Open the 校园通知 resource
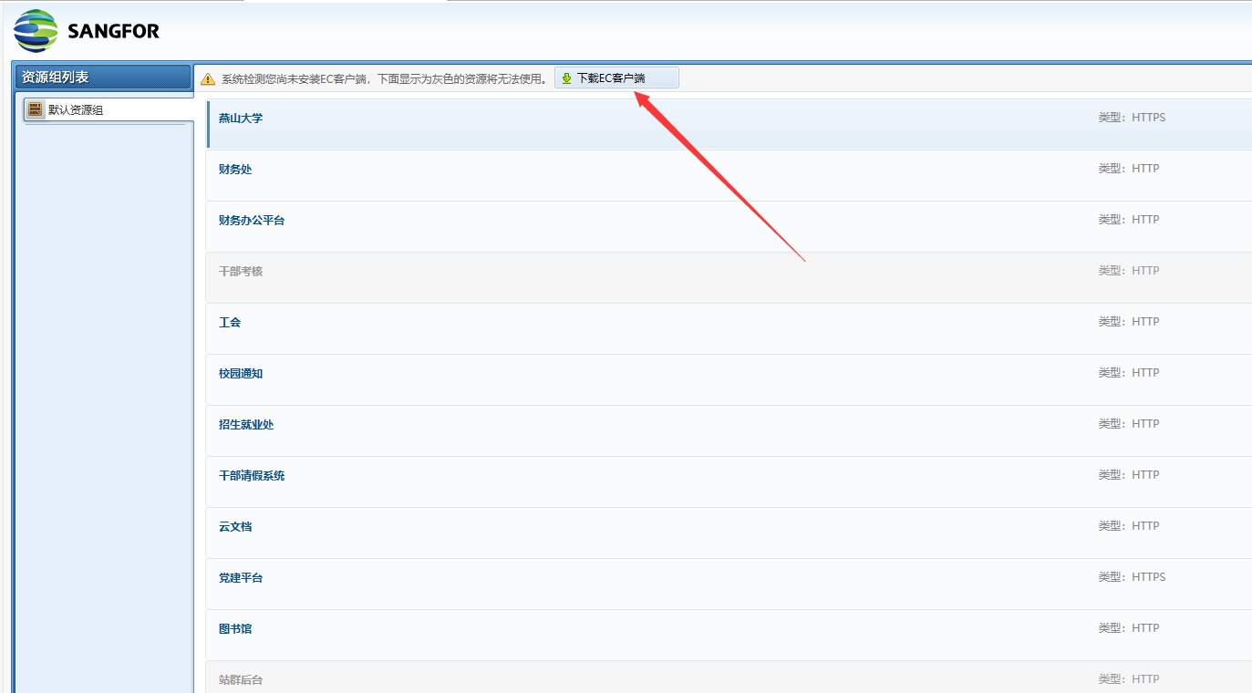The height and width of the screenshot is (693, 1252). pyautogui.click(x=241, y=374)
